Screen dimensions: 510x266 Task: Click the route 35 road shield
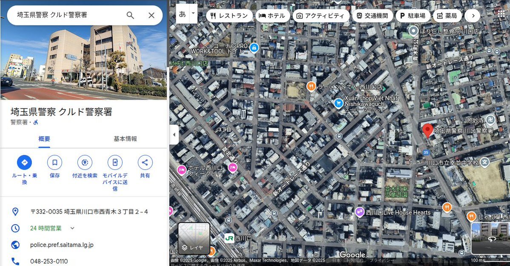426,152
